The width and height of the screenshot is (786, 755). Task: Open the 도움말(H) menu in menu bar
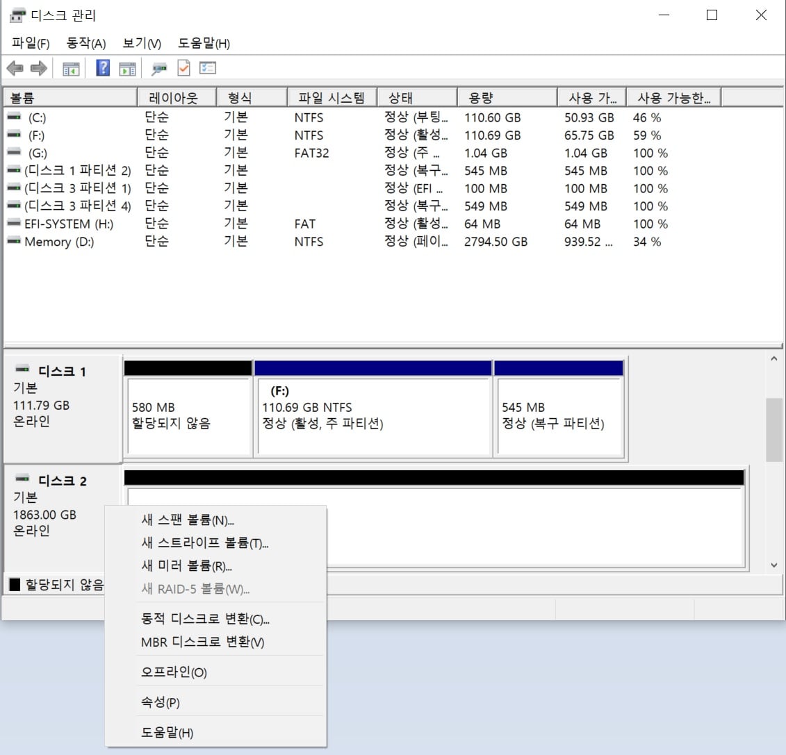tap(204, 44)
